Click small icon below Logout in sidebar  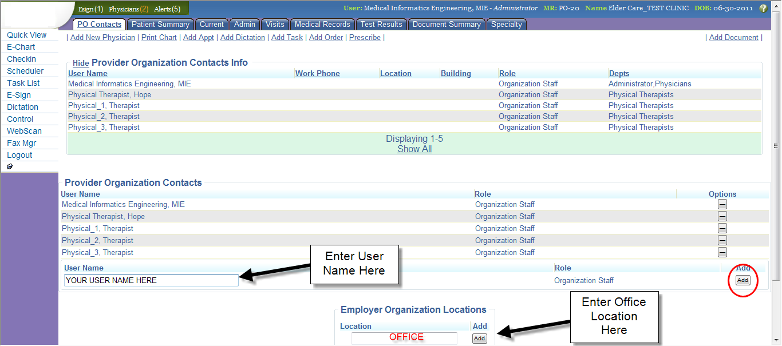[x=10, y=166]
